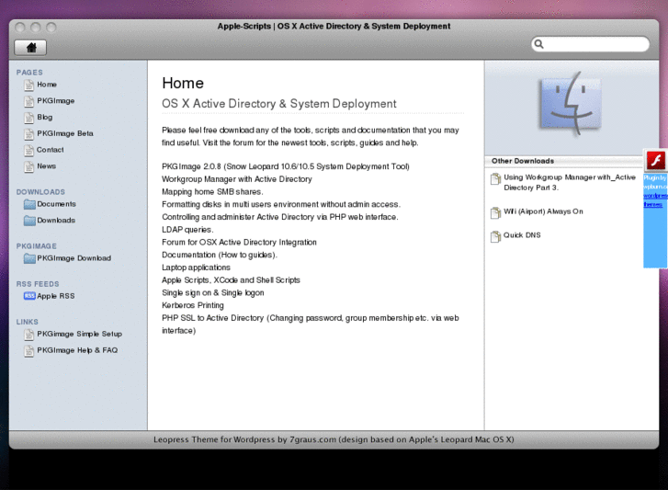This screenshot has width=668, height=501.
Task: Click the file icon beside Quick DNS
Action: click(495, 236)
